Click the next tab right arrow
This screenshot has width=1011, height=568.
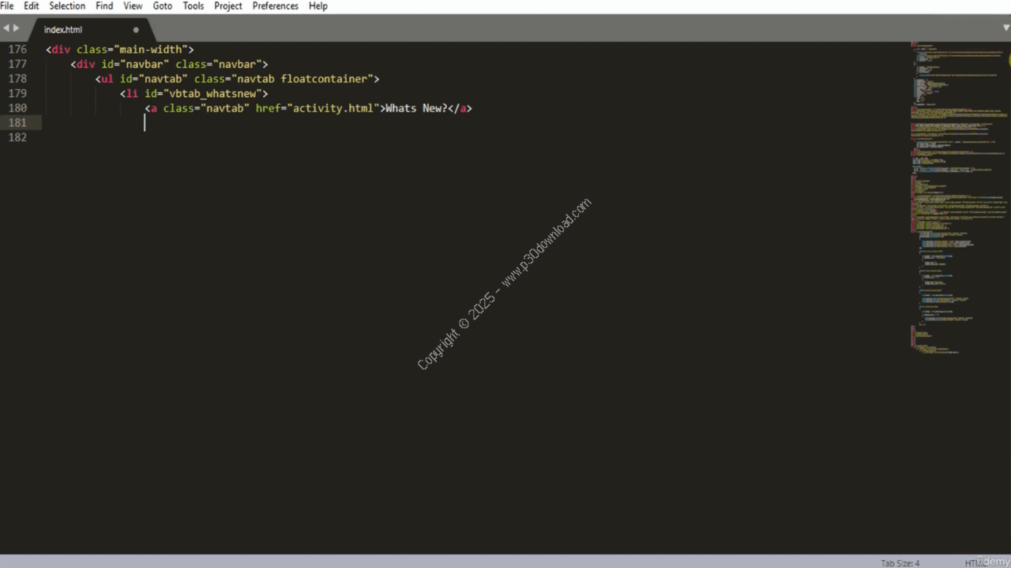point(16,28)
